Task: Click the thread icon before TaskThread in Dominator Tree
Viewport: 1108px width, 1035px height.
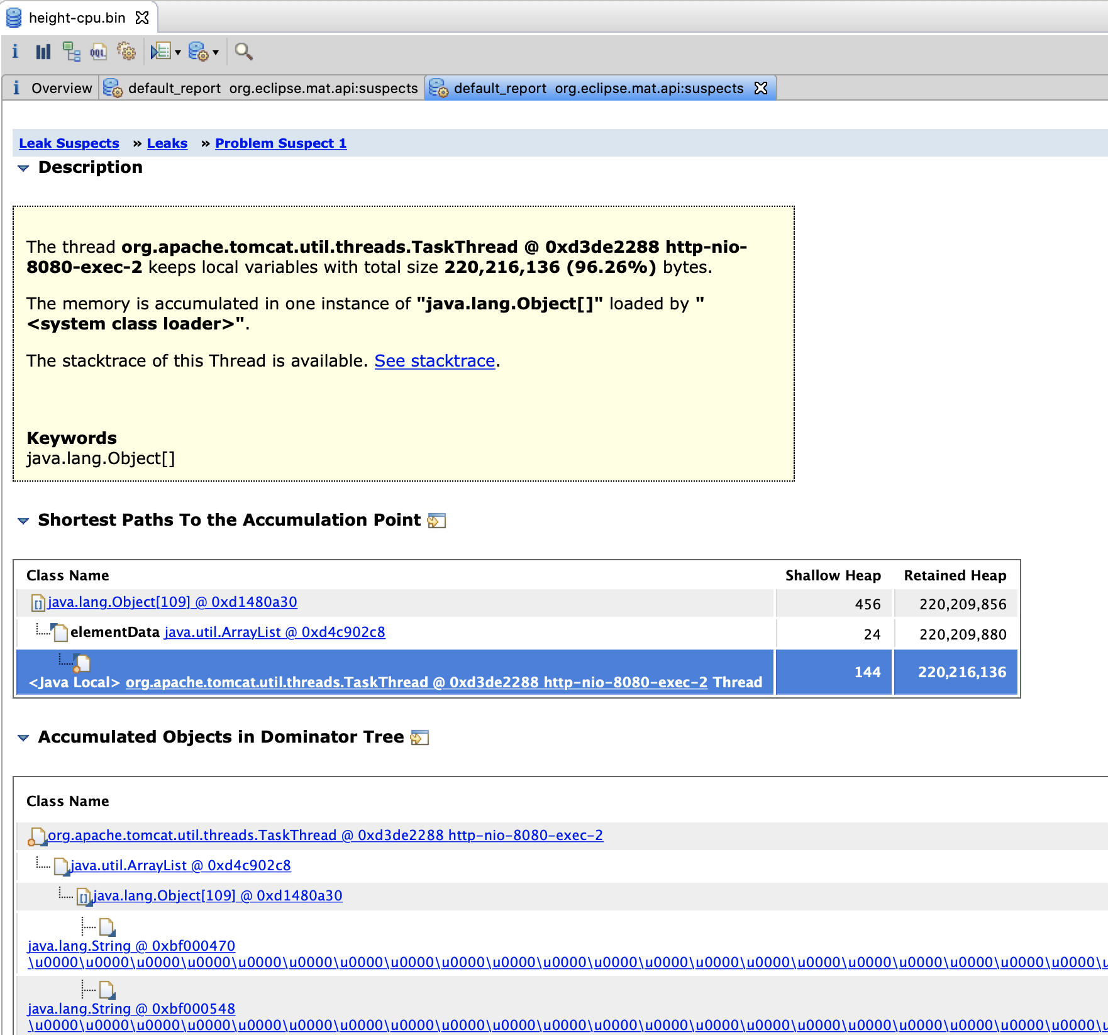Action: pyautogui.click(x=36, y=837)
